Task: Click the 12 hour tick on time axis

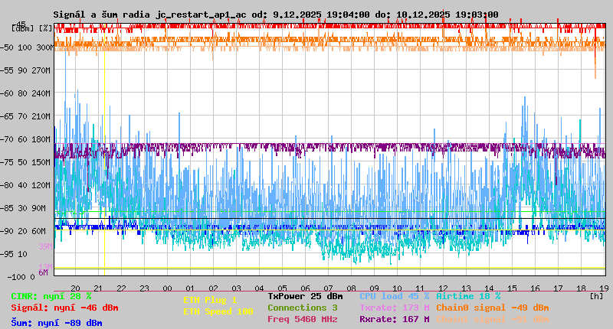Action: [x=443, y=288]
